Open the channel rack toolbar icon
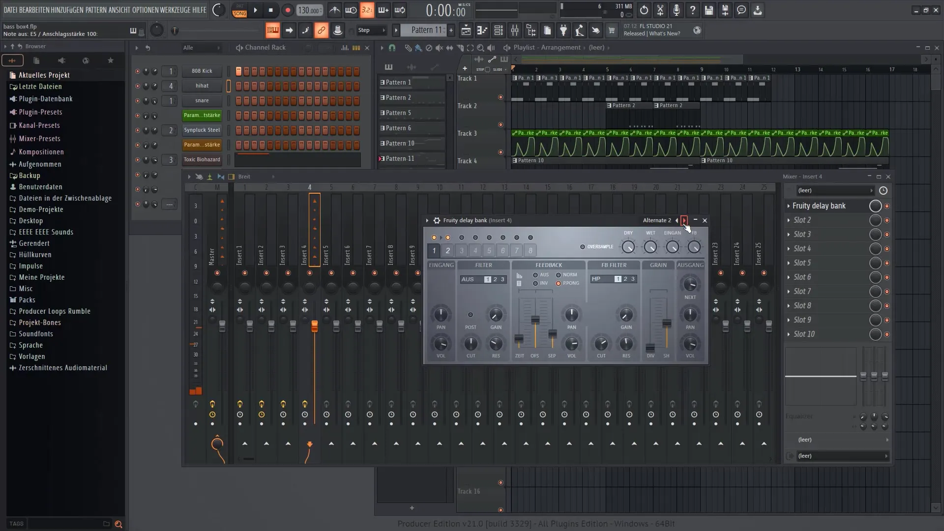 click(498, 30)
